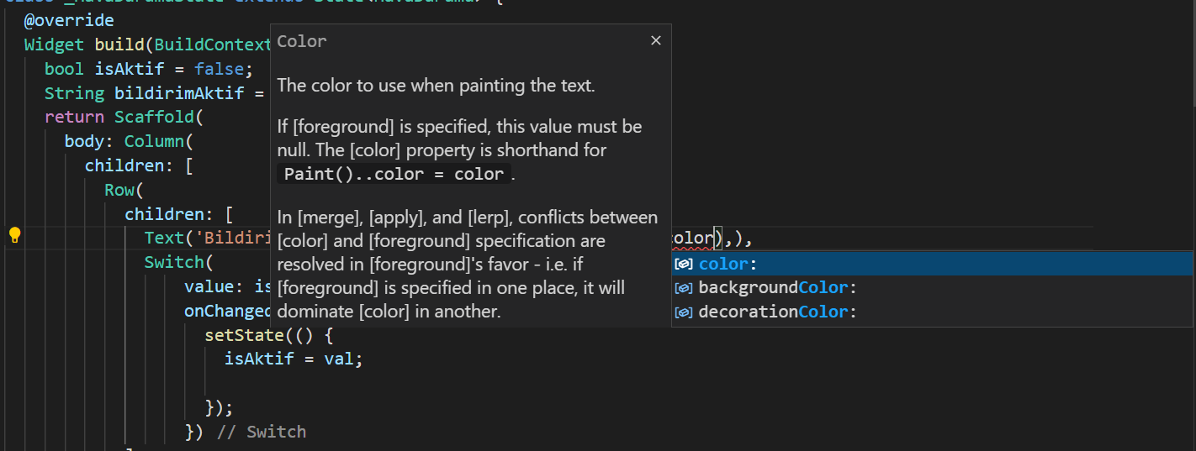The image size is (1196, 451).
Task: Click the 'value: is' property line
Action: point(227,286)
